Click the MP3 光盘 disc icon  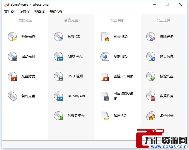59,56
